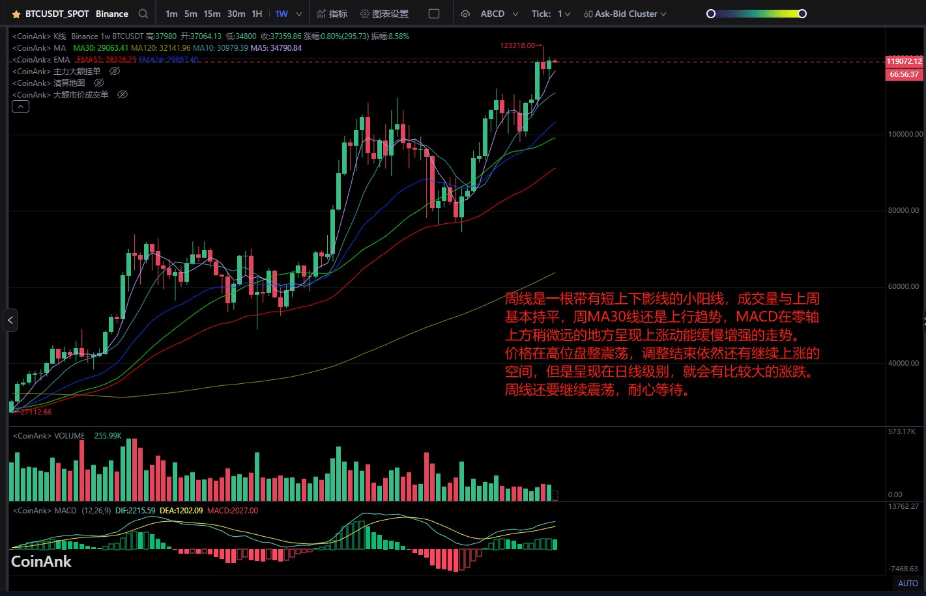The width and height of the screenshot is (926, 596).
Task: Click the left handle of the color gradient slider
Action: [711, 14]
